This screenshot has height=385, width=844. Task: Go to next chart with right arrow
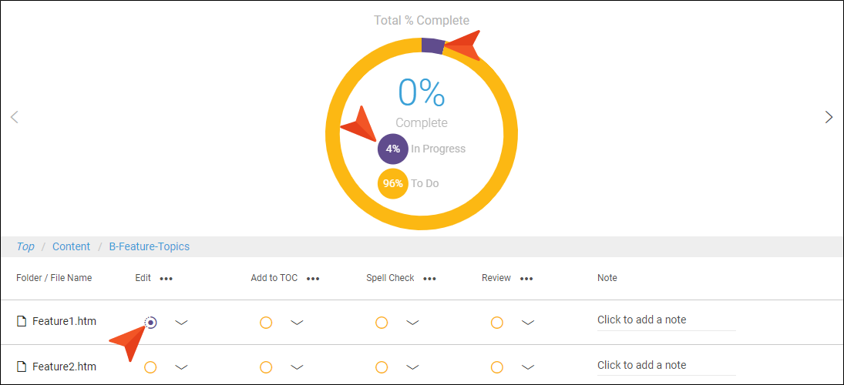(829, 117)
